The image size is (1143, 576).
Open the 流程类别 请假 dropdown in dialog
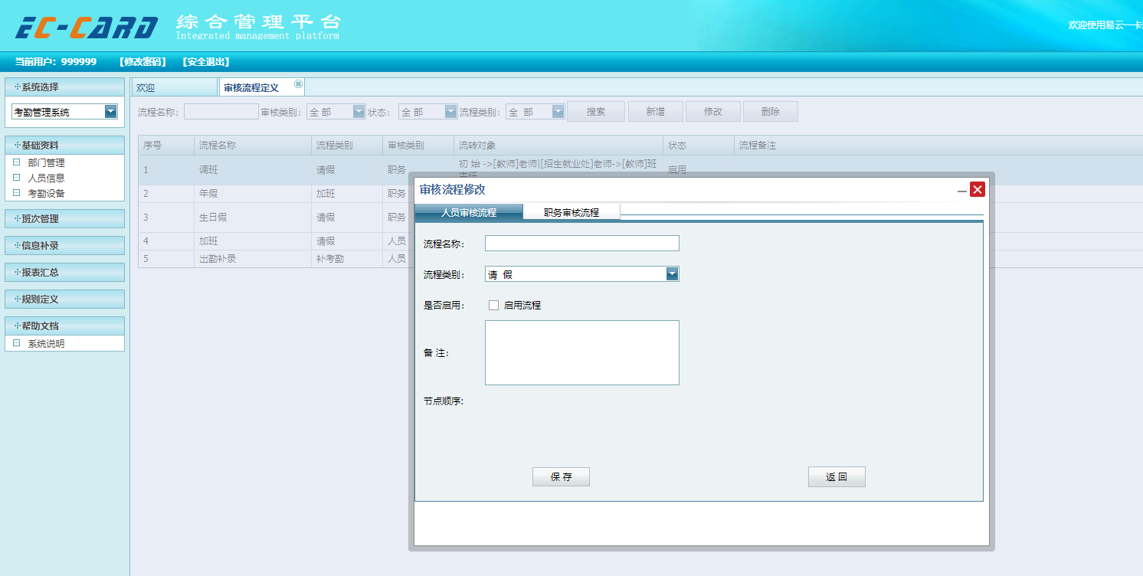click(x=673, y=274)
